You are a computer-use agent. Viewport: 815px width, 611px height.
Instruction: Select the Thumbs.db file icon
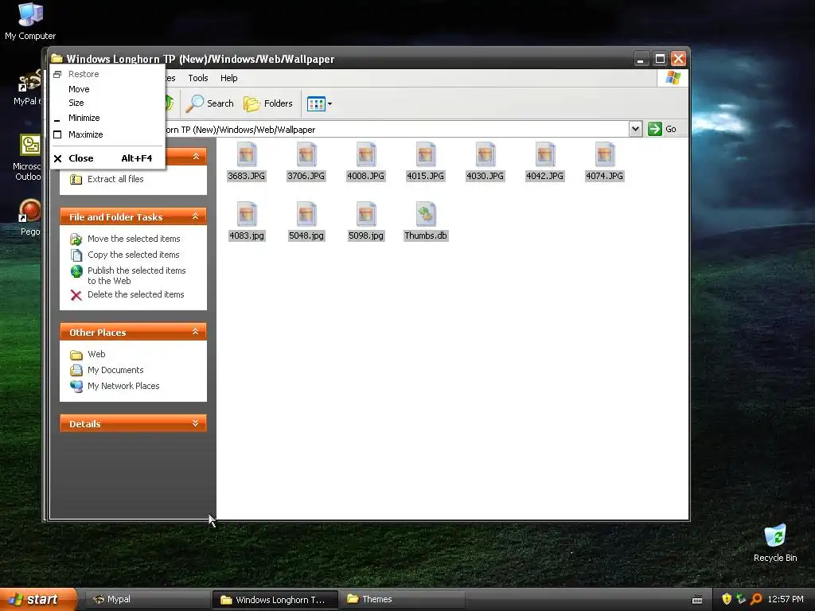(x=426, y=214)
